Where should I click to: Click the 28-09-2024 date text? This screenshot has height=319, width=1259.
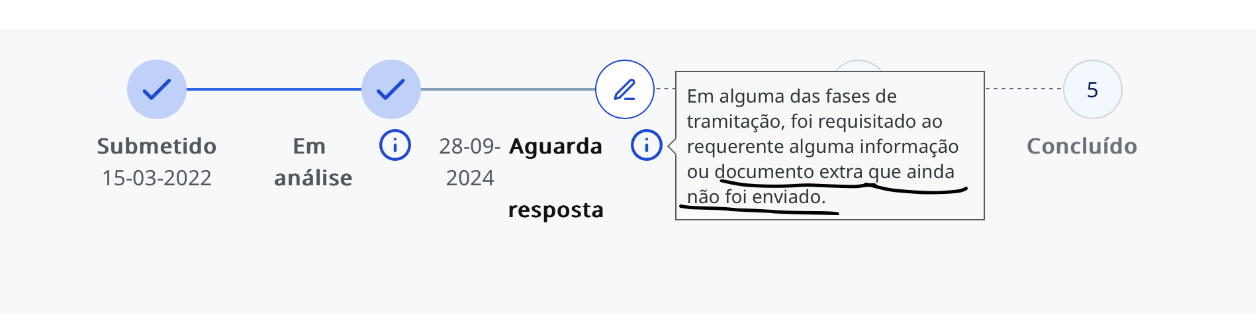pyautogui.click(x=469, y=162)
